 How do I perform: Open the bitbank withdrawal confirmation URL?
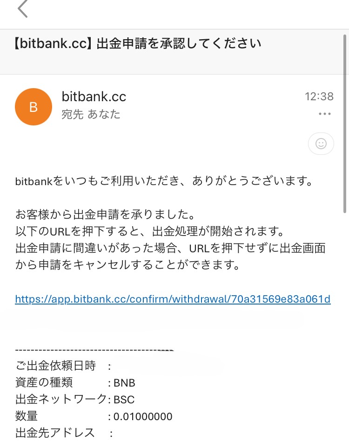tap(173, 299)
